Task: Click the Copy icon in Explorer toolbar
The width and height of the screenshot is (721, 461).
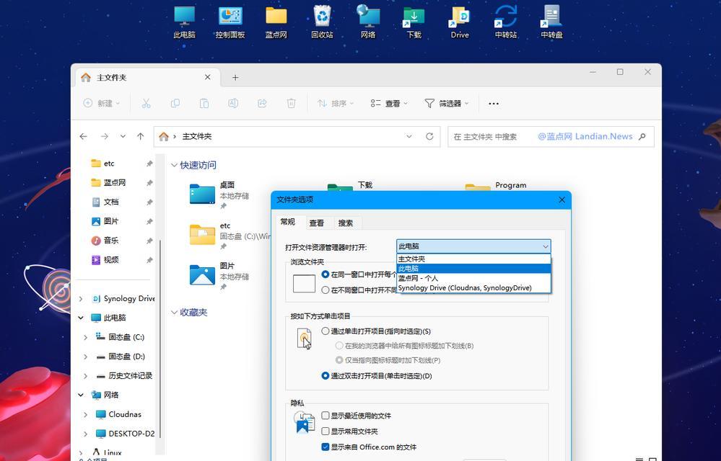Action: [x=175, y=103]
